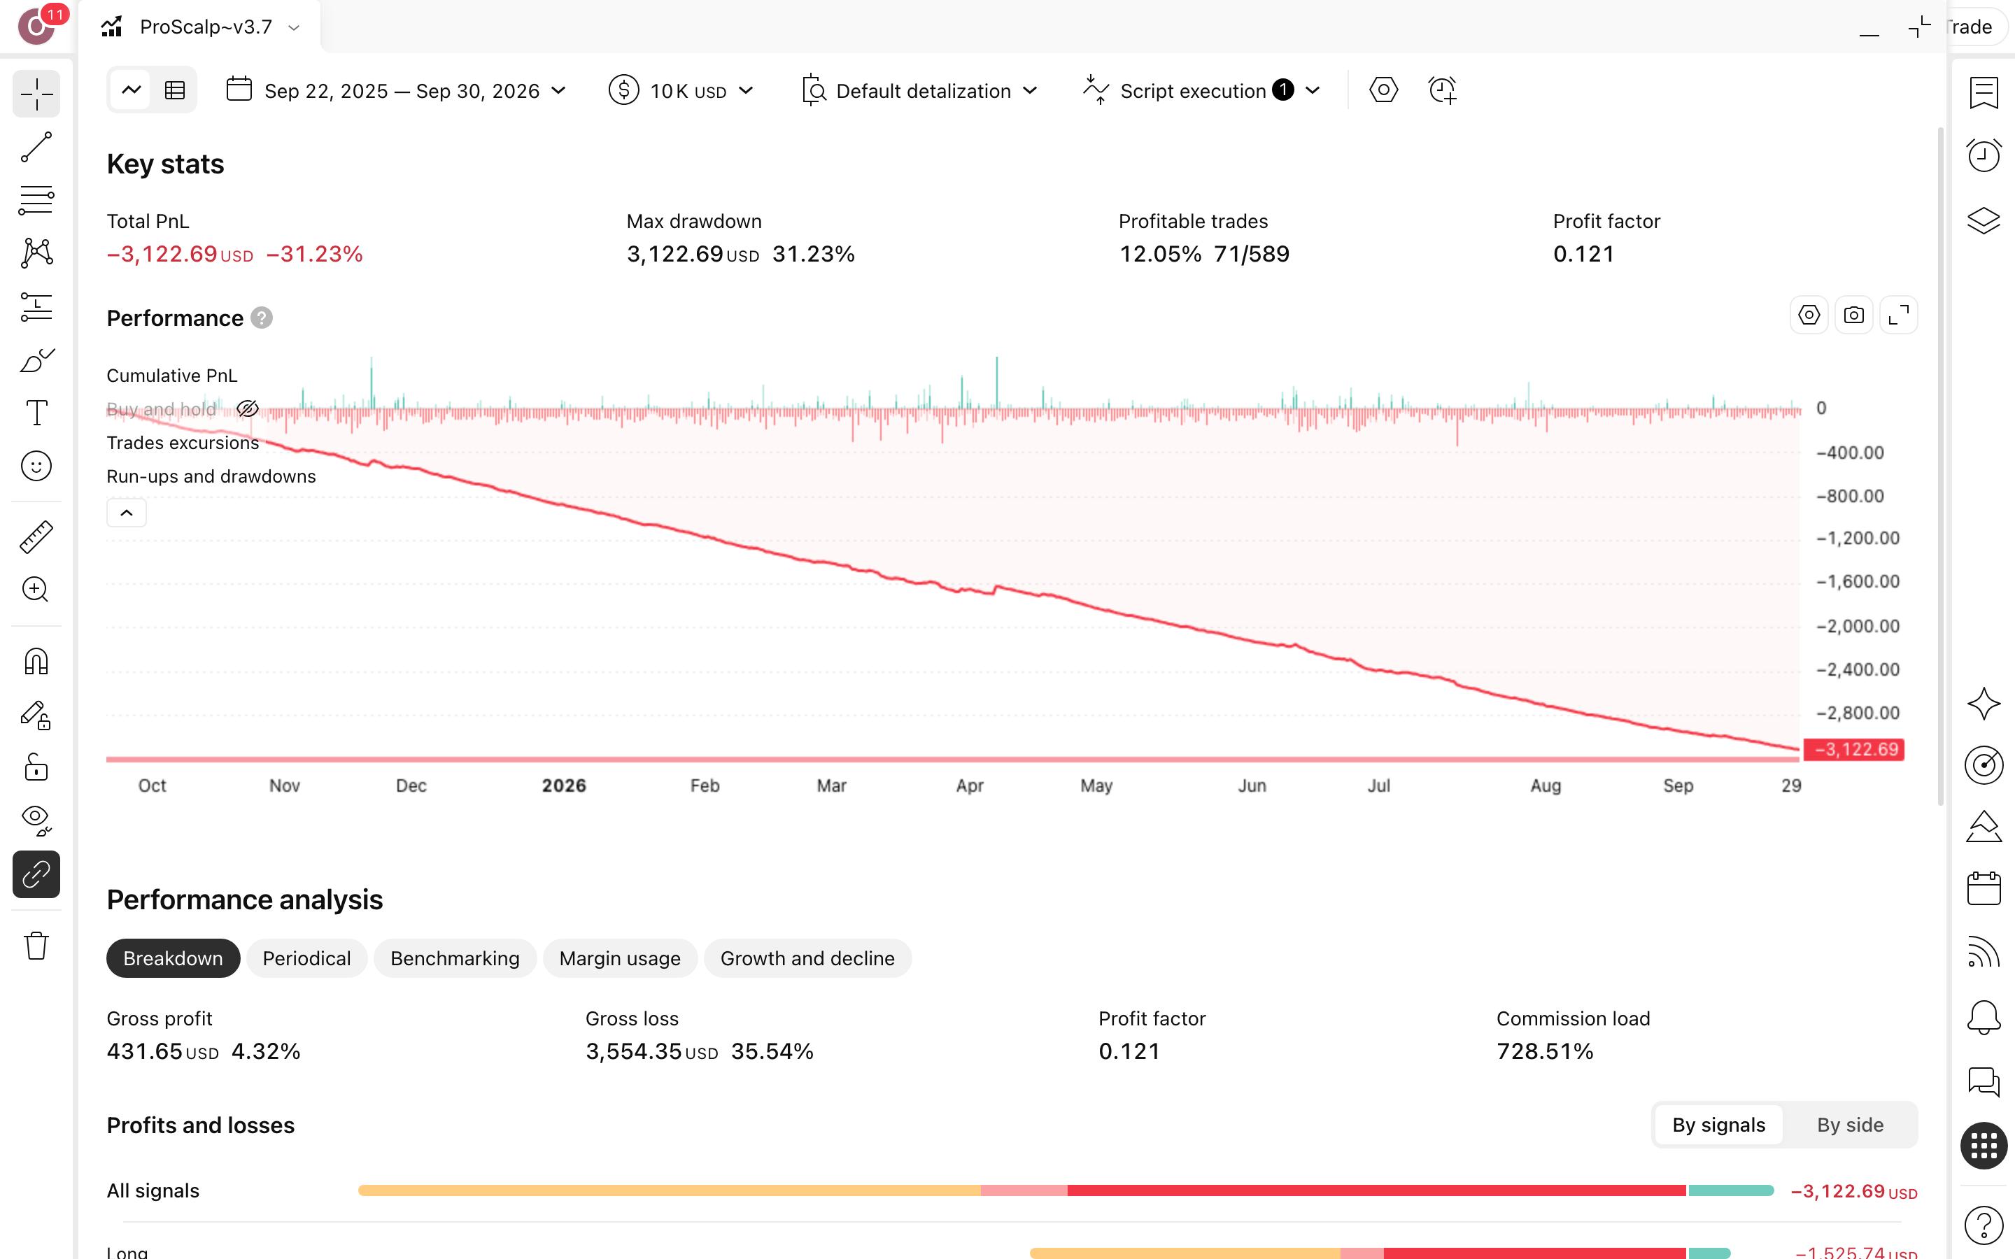
Task: Toggle the Trades excursions legend item
Action: (x=183, y=443)
